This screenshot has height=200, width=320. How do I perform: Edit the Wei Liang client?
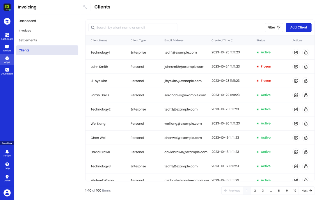tap(296, 123)
